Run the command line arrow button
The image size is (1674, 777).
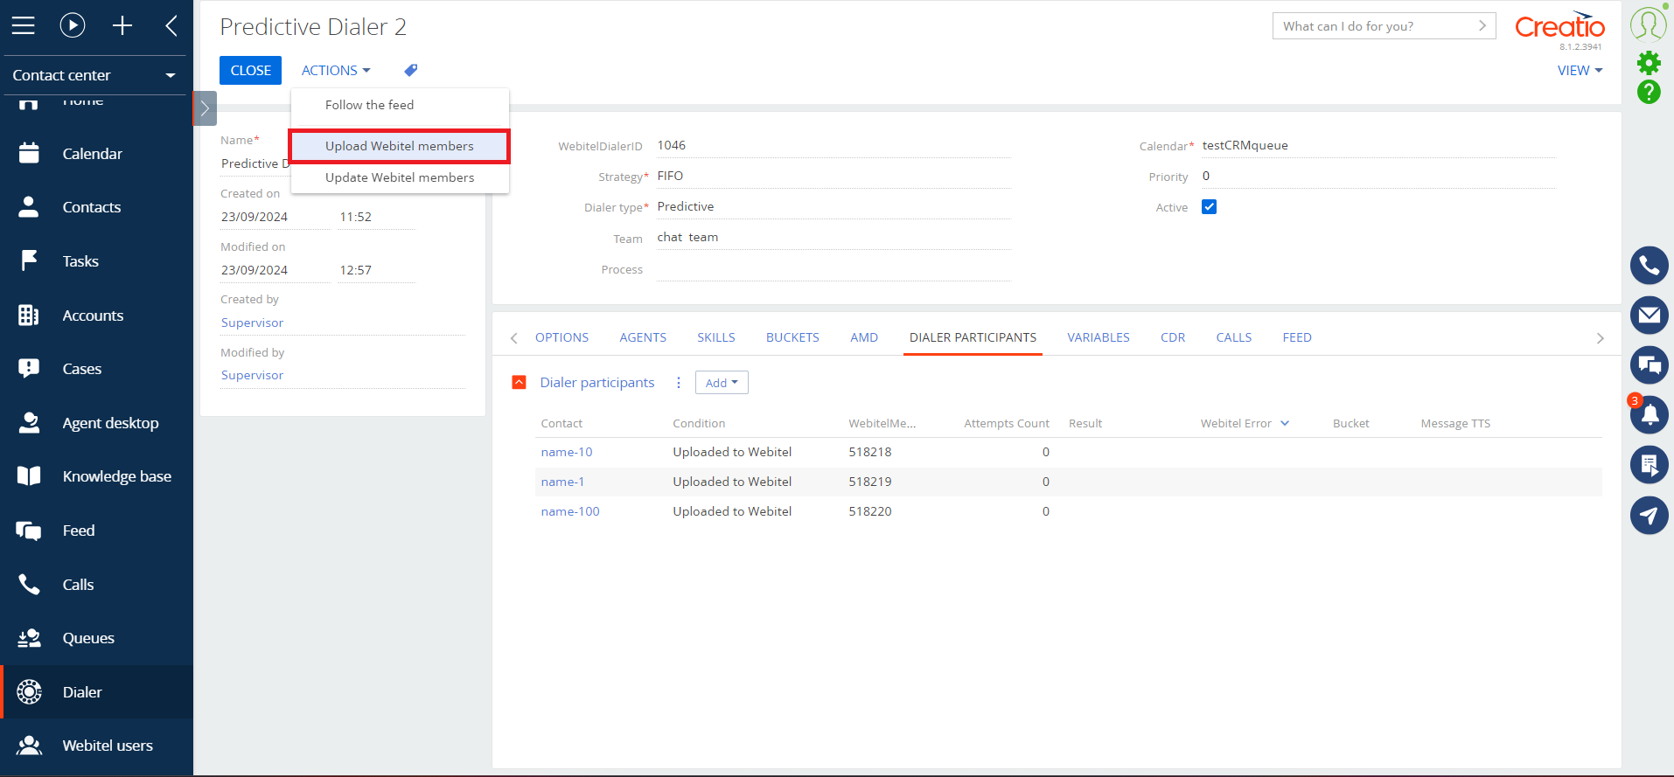[x=1482, y=26]
